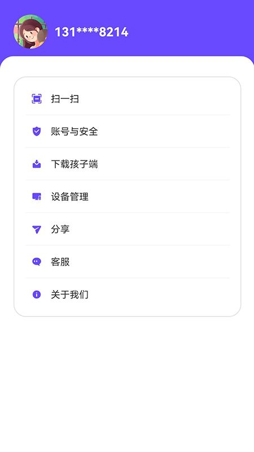Viewport: 254px width, 452px height.
Task: Click empty space right of 客服 label
Action: coord(150,262)
